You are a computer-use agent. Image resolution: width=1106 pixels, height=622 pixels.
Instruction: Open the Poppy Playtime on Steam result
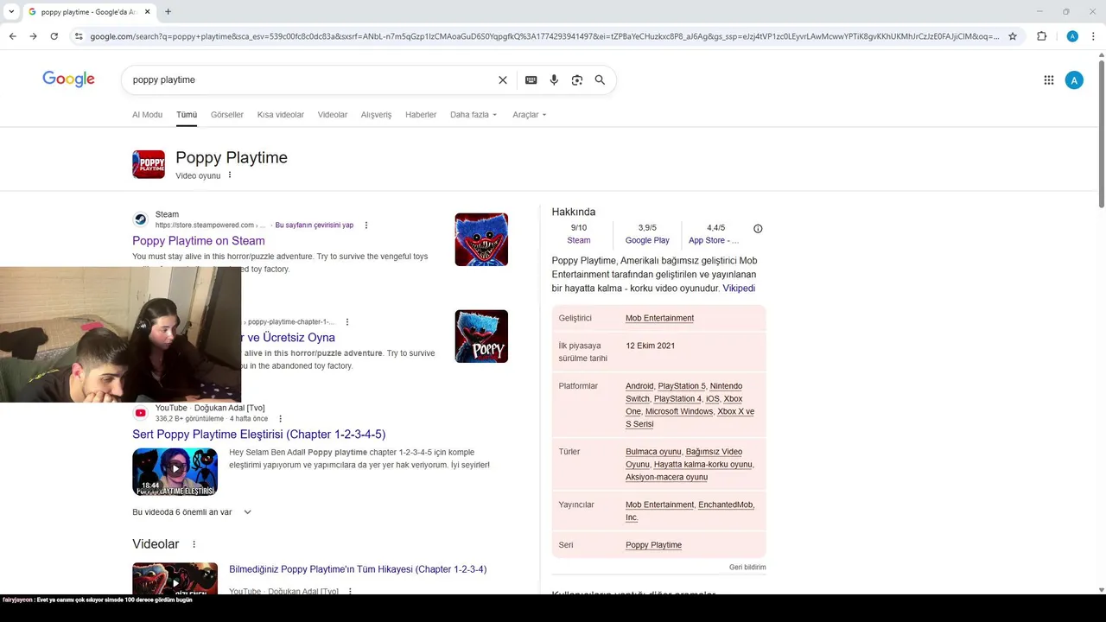(199, 241)
